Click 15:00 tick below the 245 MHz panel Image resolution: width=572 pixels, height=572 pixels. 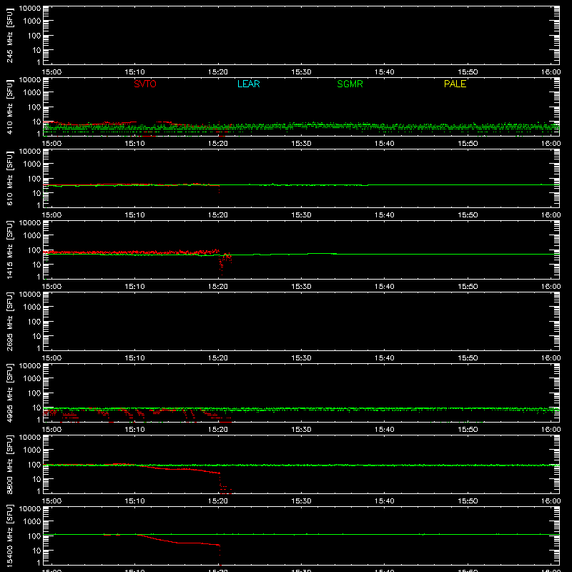point(51,72)
